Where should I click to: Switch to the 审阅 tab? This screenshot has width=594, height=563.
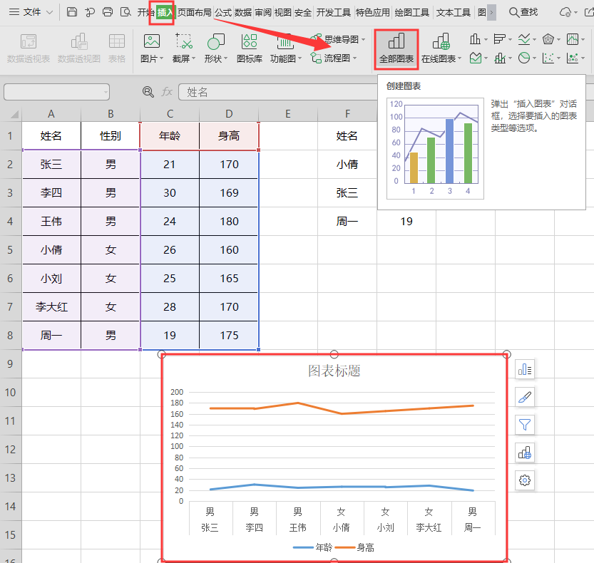click(x=263, y=13)
